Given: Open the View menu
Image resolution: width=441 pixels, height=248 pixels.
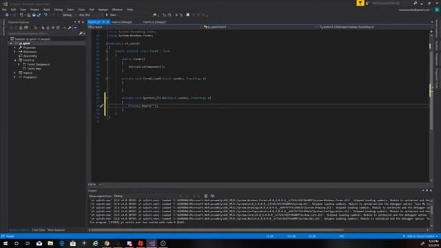Looking at the screenshot, I should (x=23, y=10).
